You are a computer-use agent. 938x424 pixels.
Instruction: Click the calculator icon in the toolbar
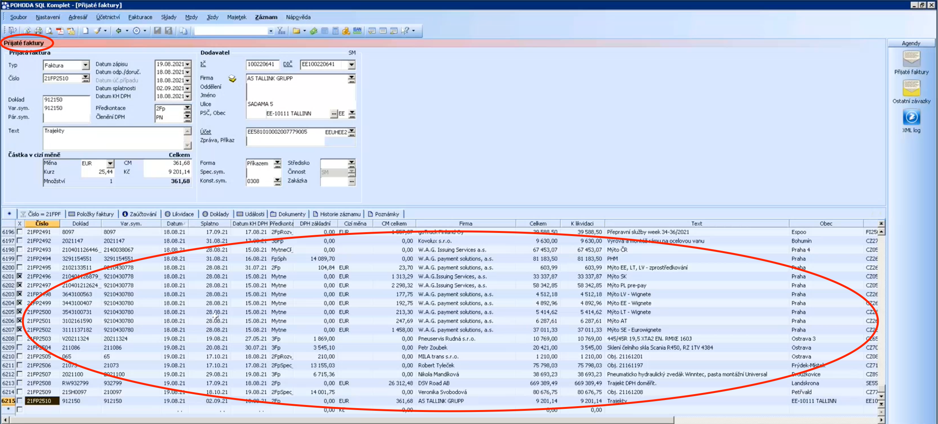[336, 31]
